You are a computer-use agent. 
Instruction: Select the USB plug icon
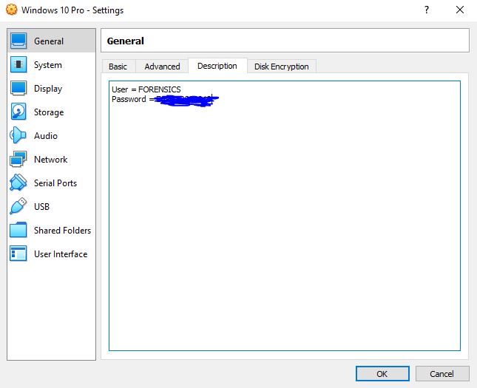[x=18, y=206]
